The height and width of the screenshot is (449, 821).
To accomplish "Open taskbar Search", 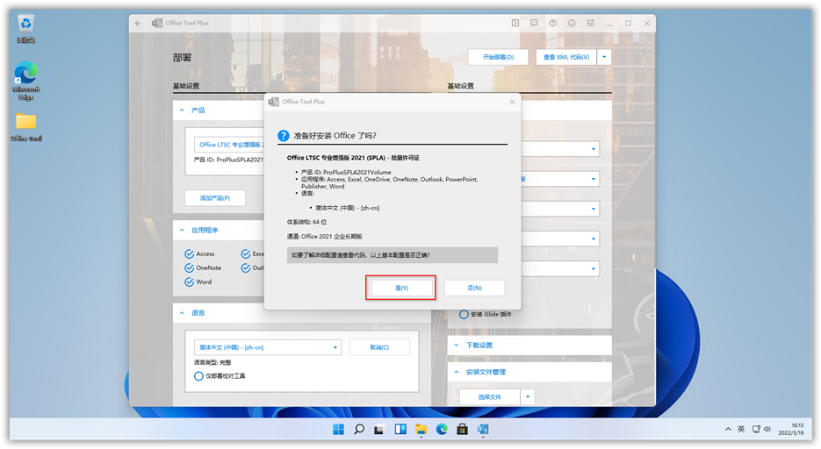I will (359, 430).
